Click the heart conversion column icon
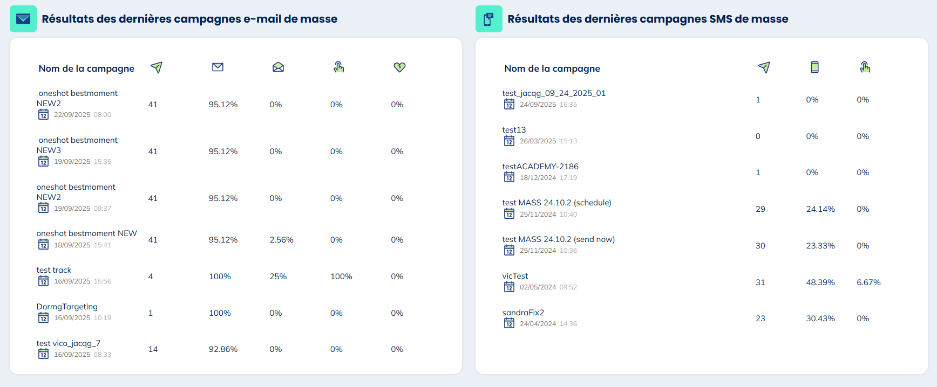This screenshot has height=387, width=937. (399, 67)
